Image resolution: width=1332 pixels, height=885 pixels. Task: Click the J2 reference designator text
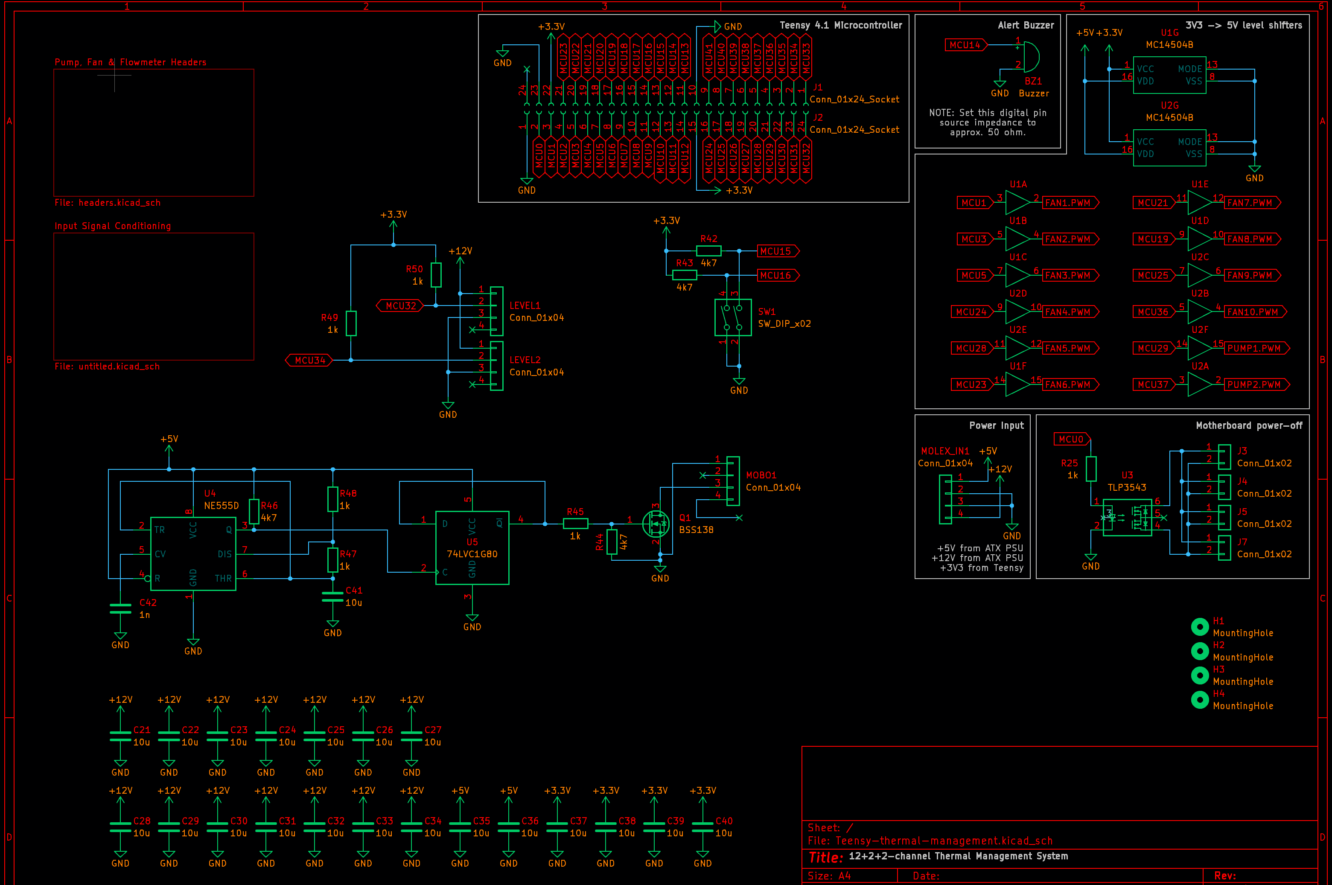[x=818, y=117]
